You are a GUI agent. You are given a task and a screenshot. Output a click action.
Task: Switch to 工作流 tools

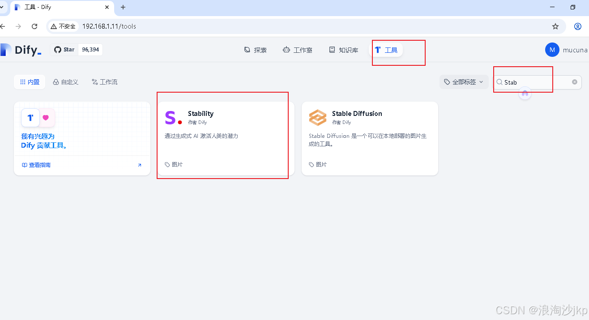click(105, 82)
